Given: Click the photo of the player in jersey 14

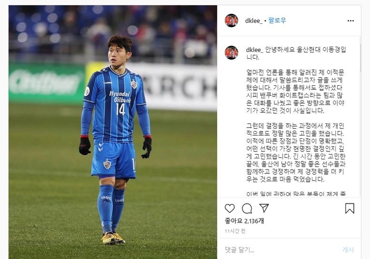Looking at the screenshot, I should click(x=113, y=132).
